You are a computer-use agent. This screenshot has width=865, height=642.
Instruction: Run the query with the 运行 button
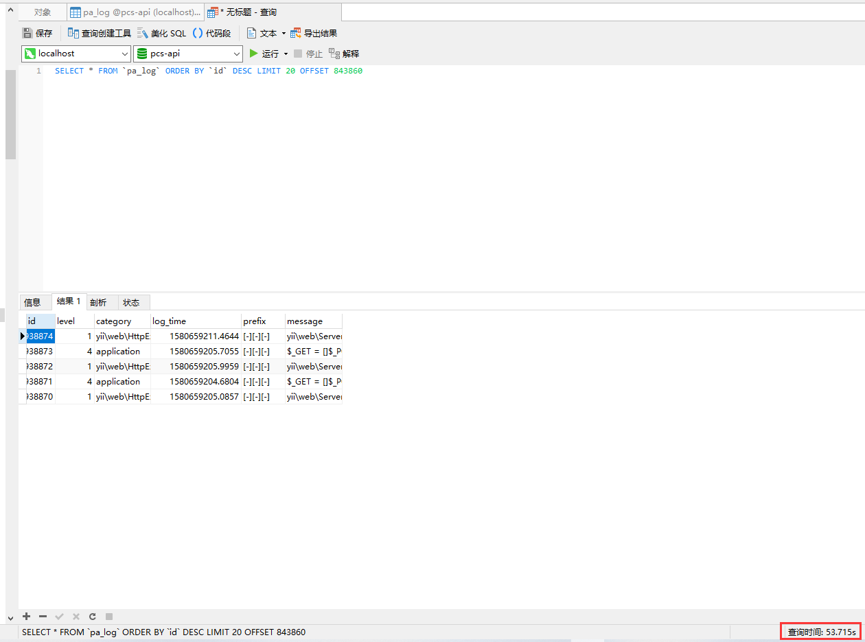coord(264,54)
